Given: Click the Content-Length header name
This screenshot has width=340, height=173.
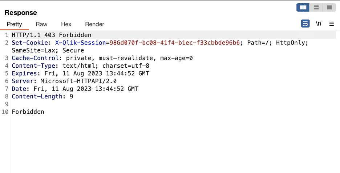Looking at the screenshot, I should (x=37, y=97).
